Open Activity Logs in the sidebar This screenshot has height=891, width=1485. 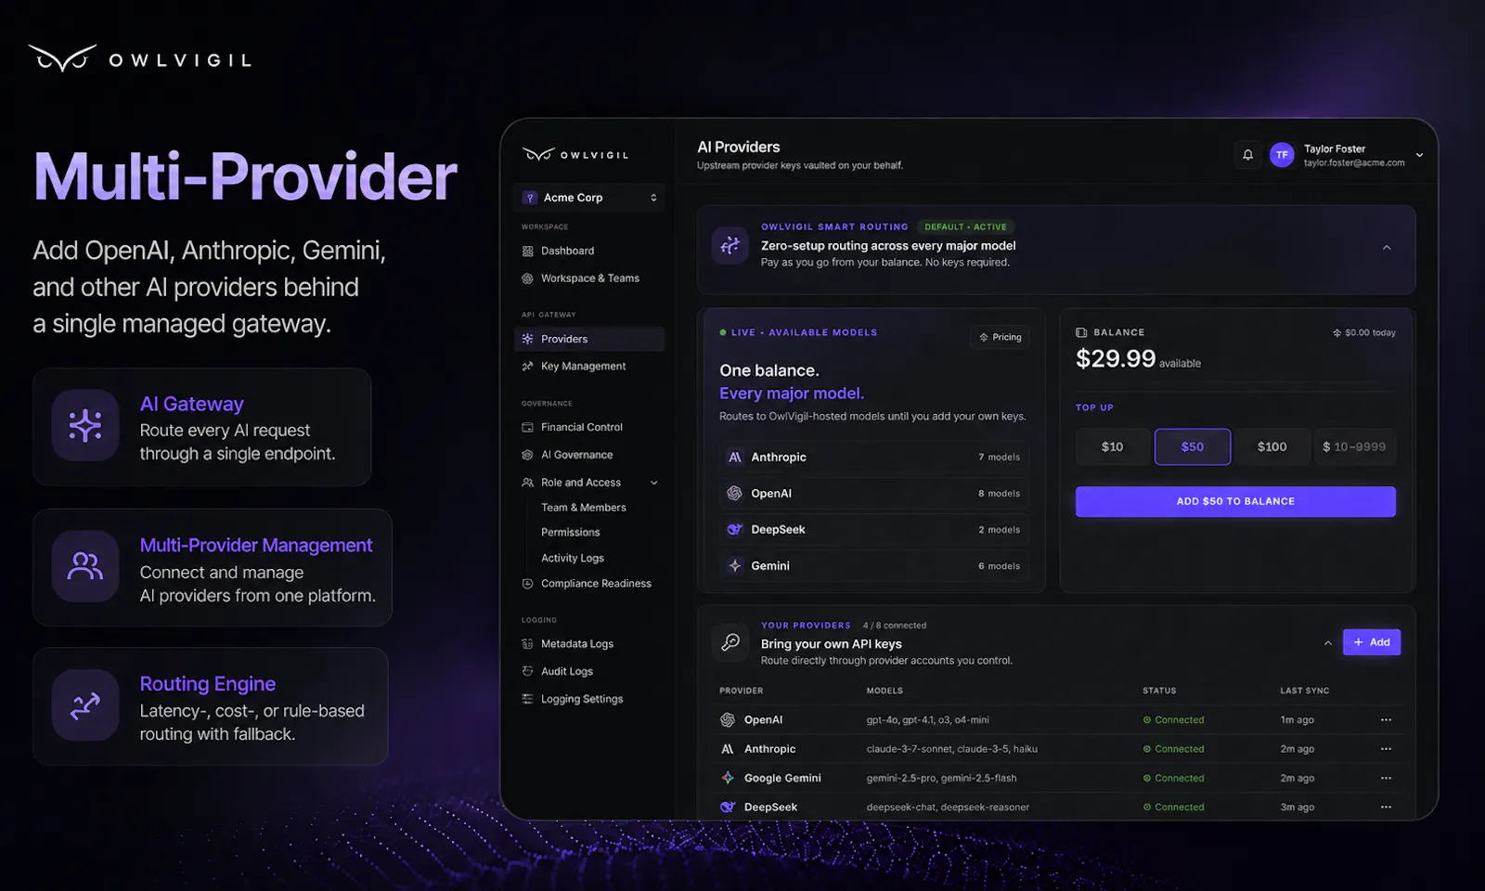[x=573, y=559]
